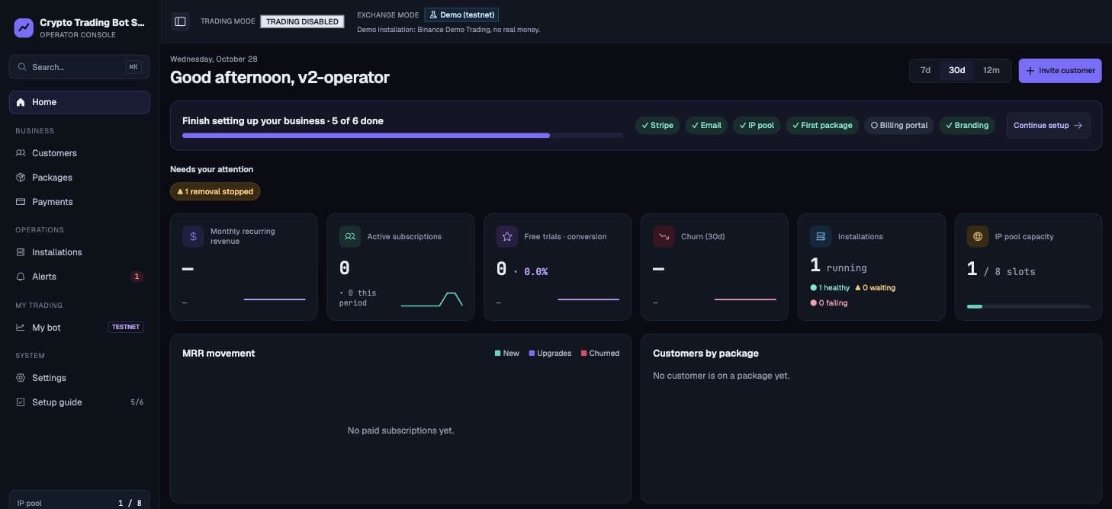
Task: Click the IP pool 1 / 8 sidebar footer
Action: [x=79, y=501]
